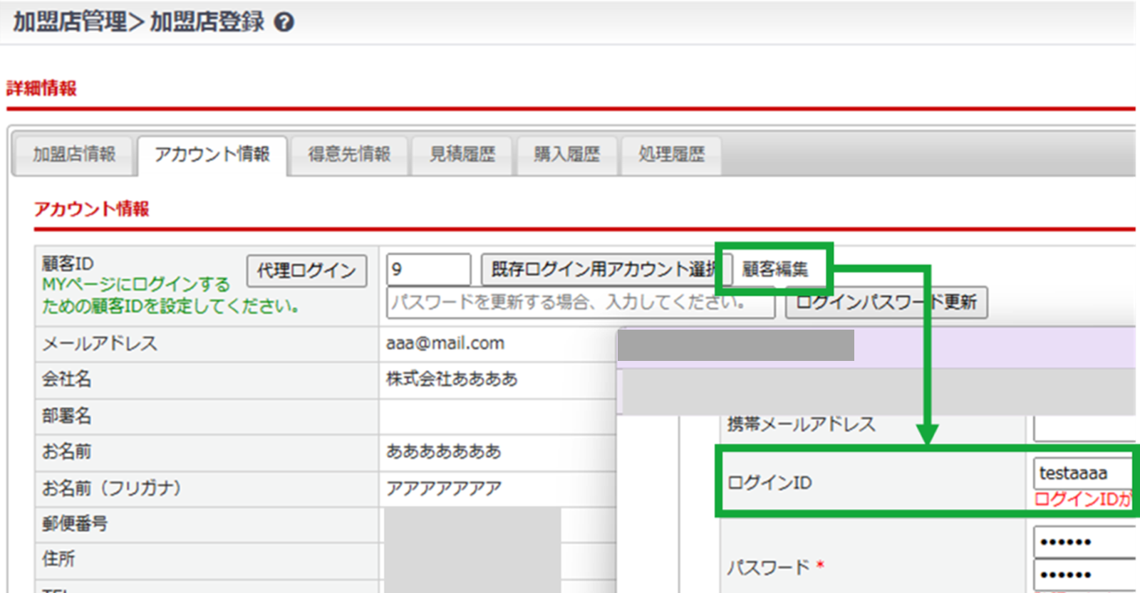Open the 見積履歴 tab
This screenshot has height=593, width=1140.
point(462,154)
